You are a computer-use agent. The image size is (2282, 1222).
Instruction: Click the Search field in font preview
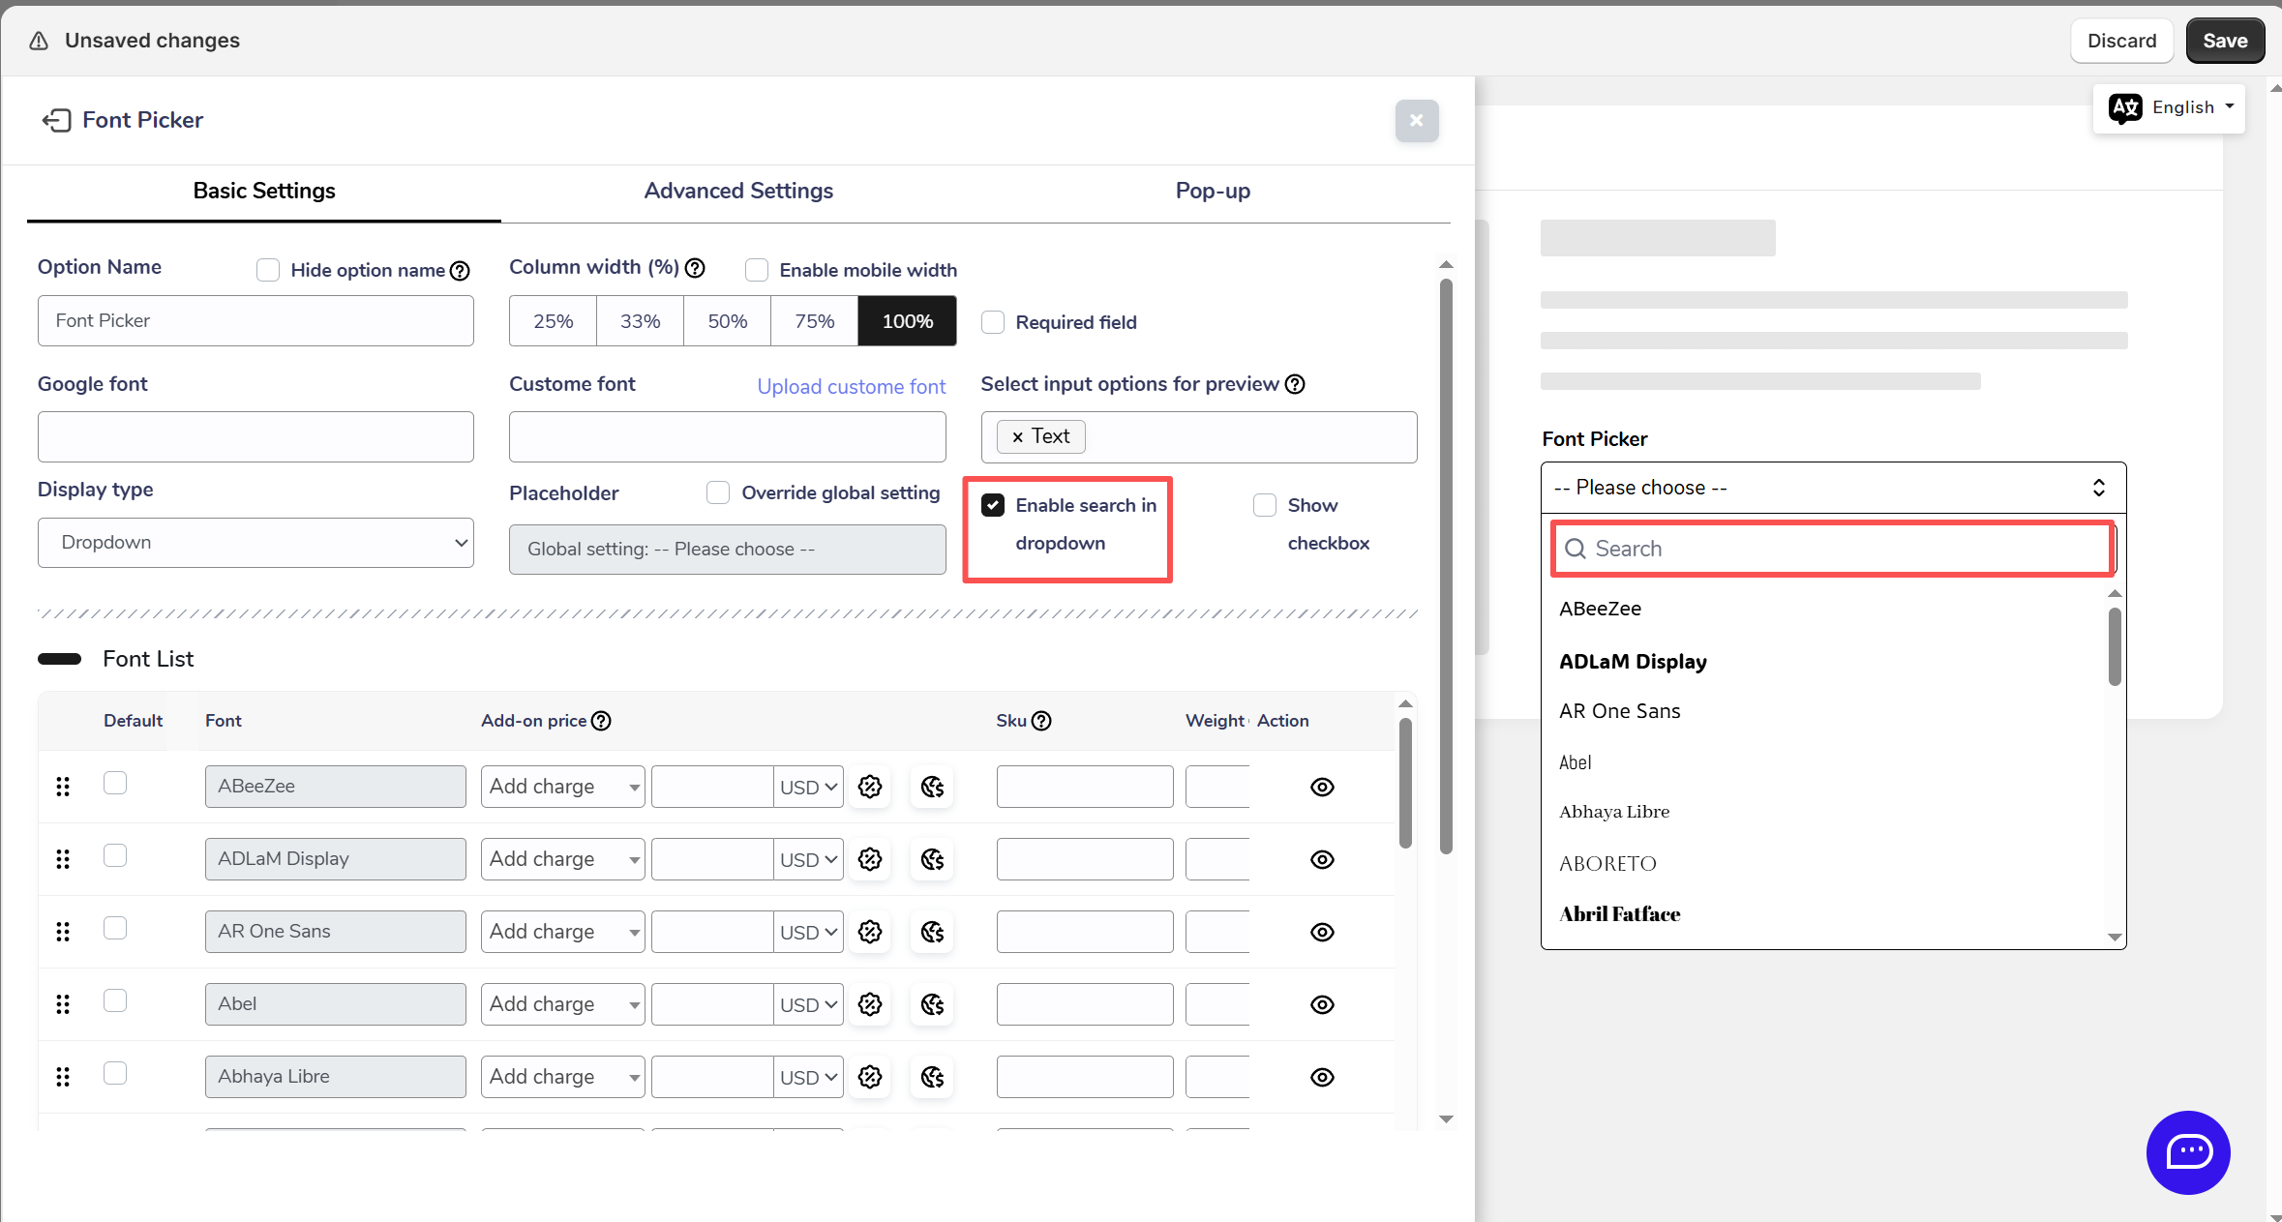point(1834,549)
